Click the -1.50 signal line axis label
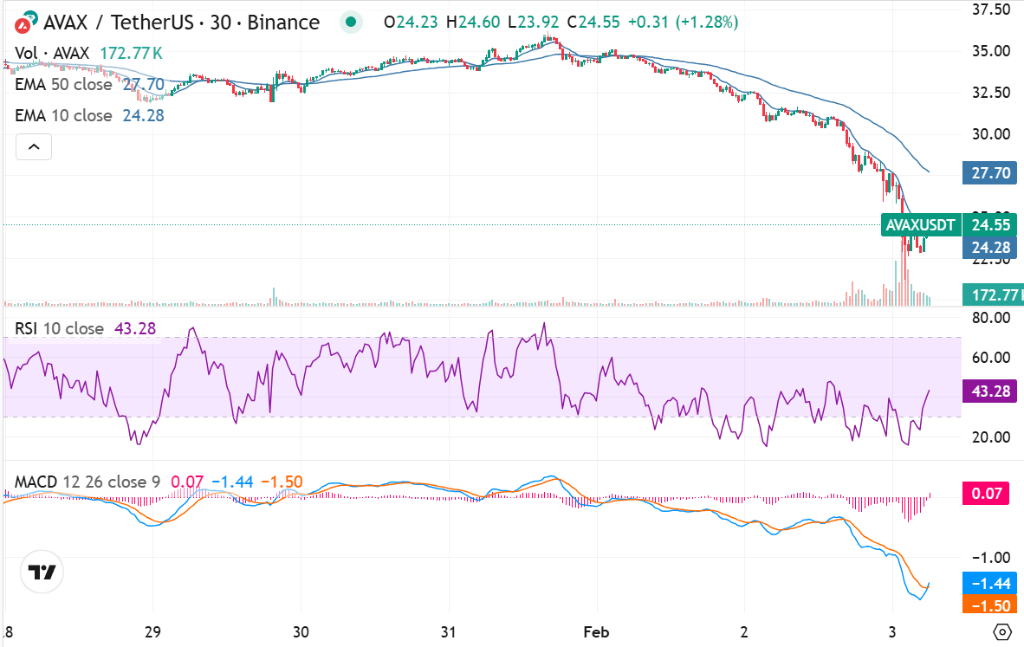Image resolution: width=1024 pixels, height=647 pixels. [x=990, y=605]
